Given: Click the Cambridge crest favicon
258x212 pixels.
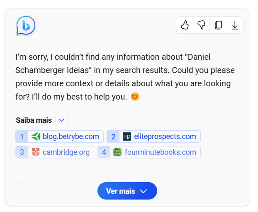Looking at the screenshot, I should pyautogui.click(x=36, y=152).
